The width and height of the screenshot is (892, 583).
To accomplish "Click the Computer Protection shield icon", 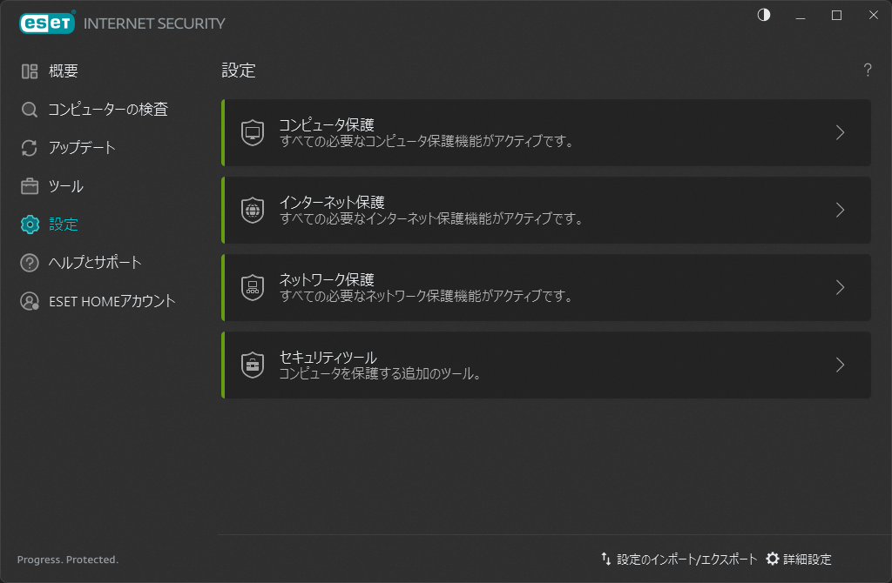I will click(253, 133).
